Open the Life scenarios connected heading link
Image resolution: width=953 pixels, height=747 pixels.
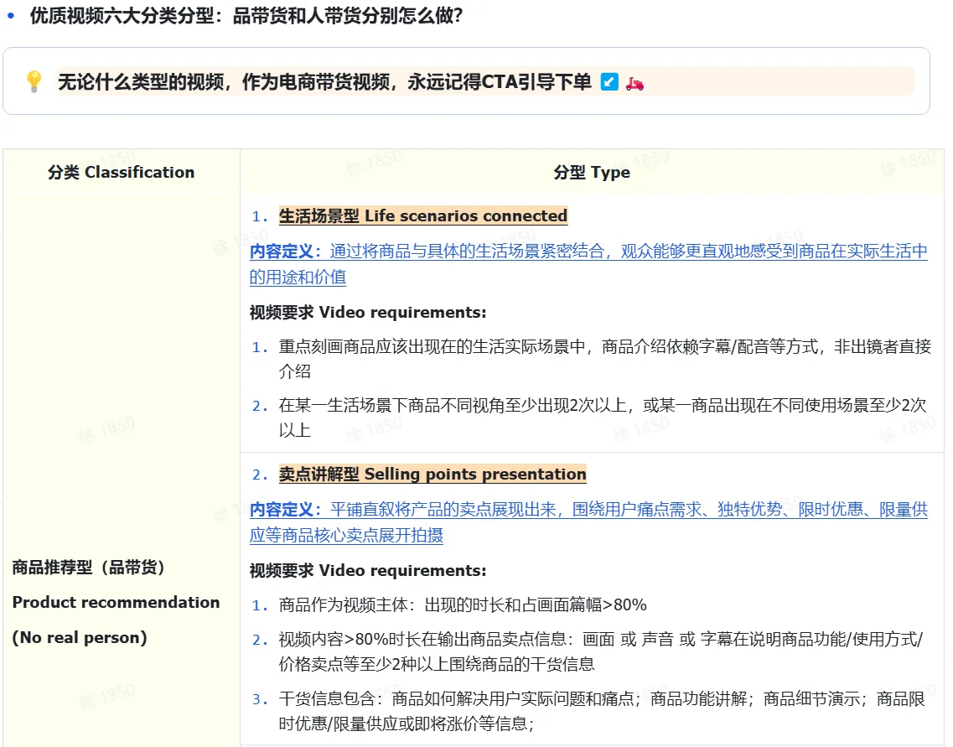point(423,215)
